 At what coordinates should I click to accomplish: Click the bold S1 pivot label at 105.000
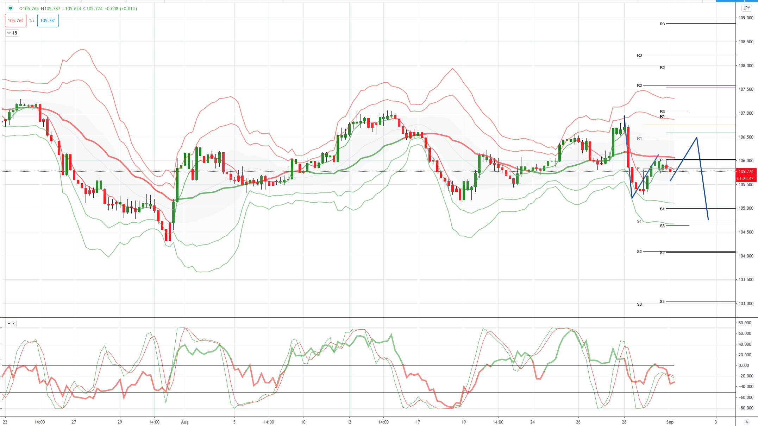click(x=662, y=209)
